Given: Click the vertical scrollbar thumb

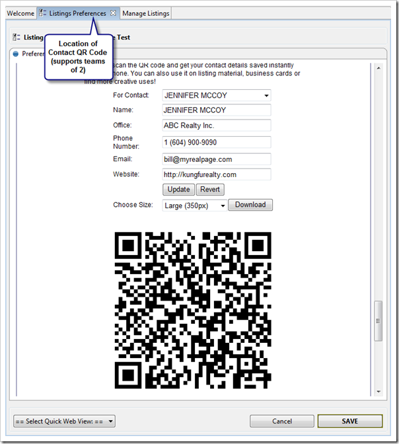Looking at the screenshot, I should [x=379, y=321].
